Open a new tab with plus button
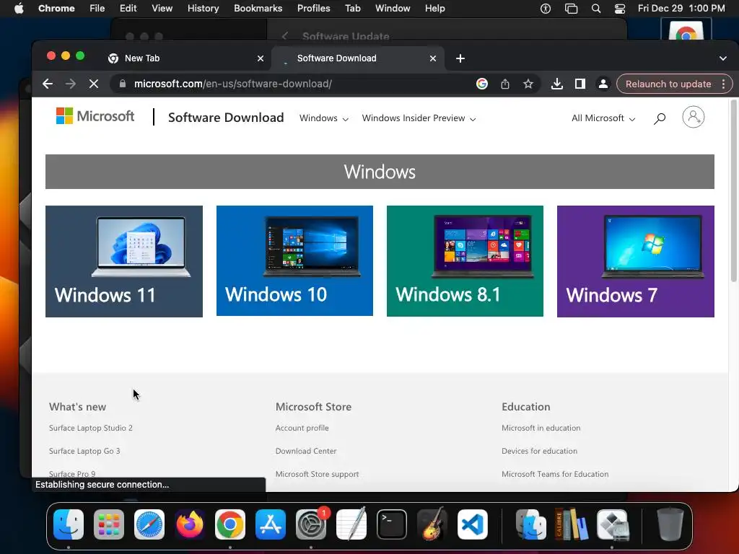739x554 pixels. tap(460, 58)
